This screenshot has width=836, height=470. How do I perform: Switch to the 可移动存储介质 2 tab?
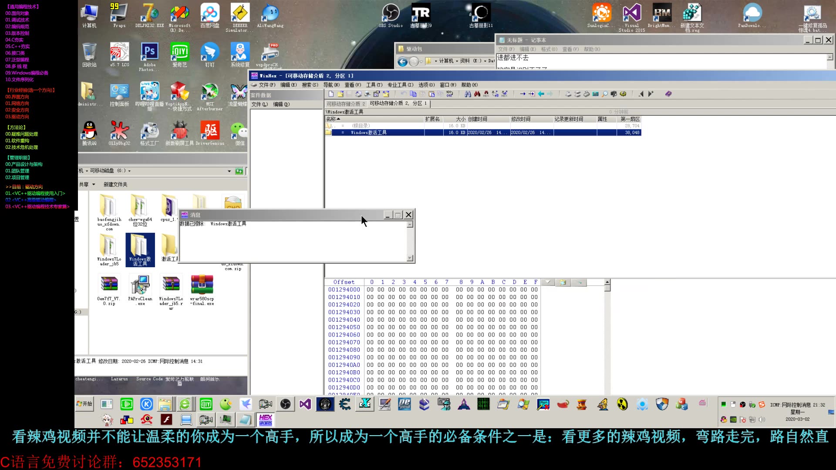tap(346, 104)
